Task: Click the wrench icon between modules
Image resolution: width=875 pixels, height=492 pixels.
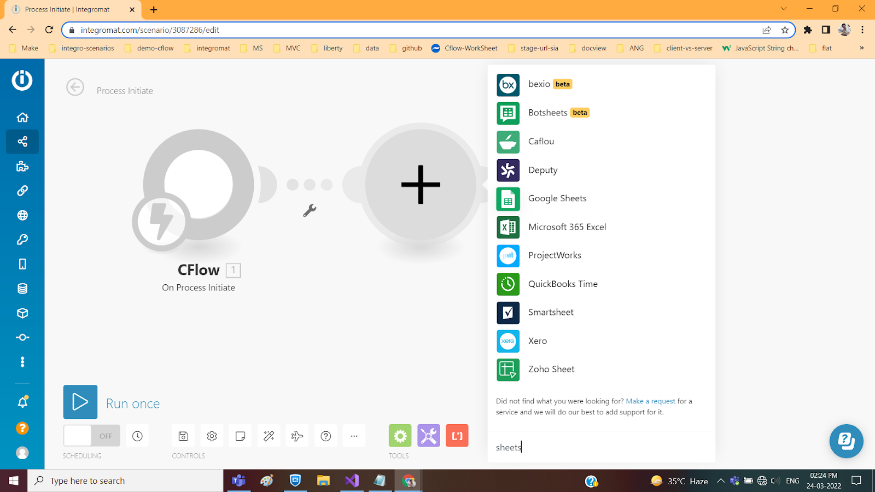Action: [x=310, y=210]
